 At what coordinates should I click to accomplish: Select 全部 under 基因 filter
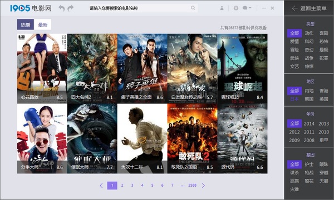(294, 164)
